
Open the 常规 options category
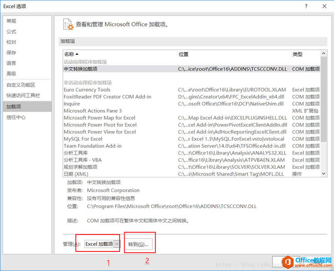coord(27,21)
